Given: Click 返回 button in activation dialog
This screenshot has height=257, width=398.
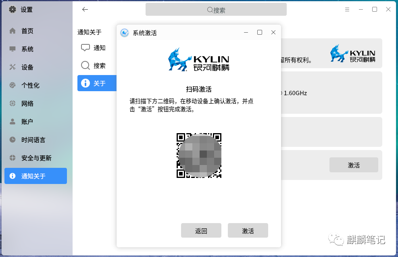Looking at the screenshot, I should coord(201,230).
